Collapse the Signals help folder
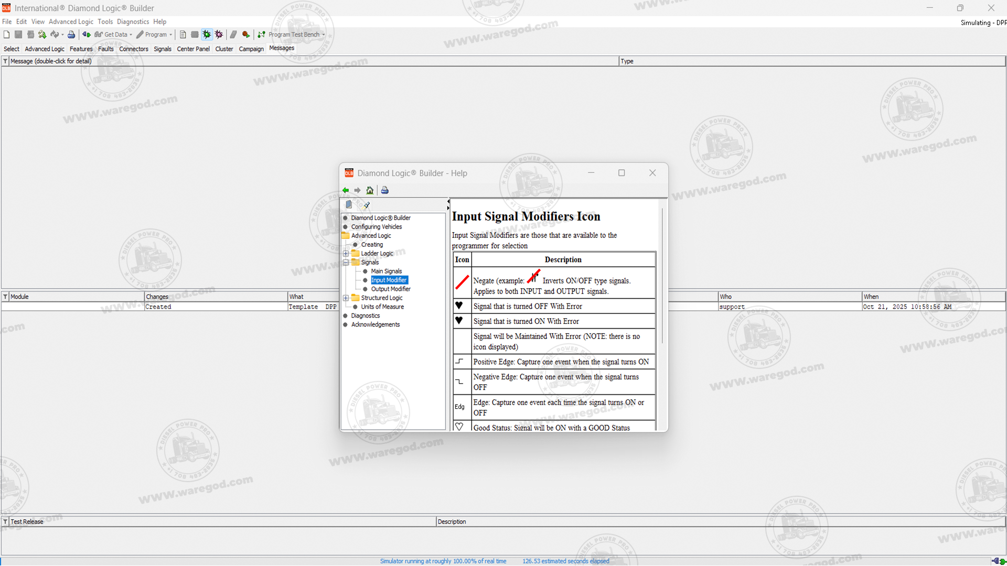The width and height of the screenshot is (1007, 566). point(346,263)
